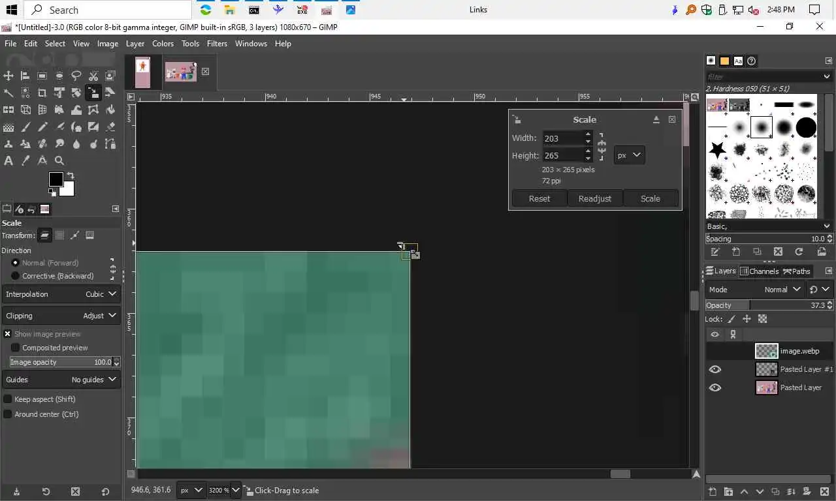Select the Eraser tool

point(110,127)
